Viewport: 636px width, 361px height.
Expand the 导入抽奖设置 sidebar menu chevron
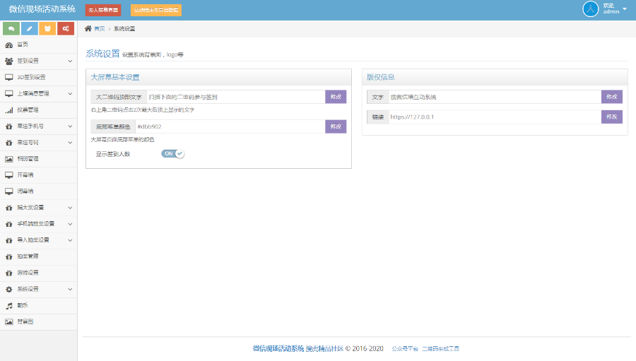(70, 240)
